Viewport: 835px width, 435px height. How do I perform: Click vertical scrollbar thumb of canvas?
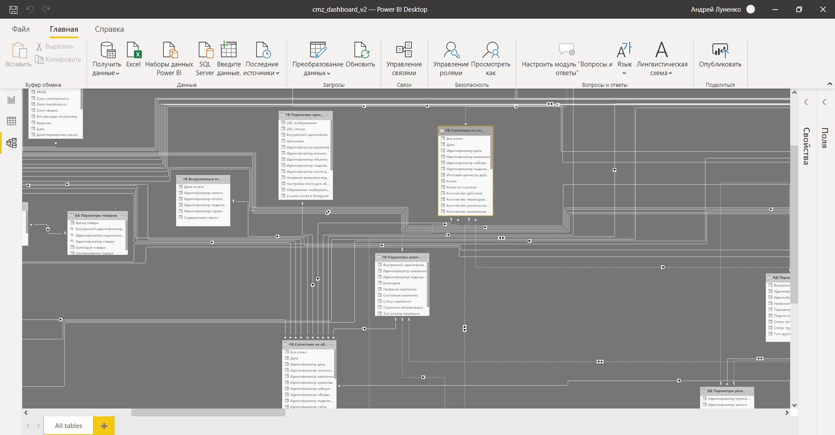(x=794, y=224)
